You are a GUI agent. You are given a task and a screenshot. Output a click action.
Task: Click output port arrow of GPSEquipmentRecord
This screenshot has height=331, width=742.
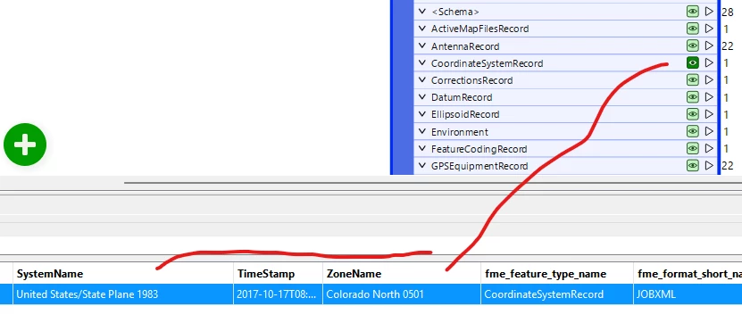(708, 165)
